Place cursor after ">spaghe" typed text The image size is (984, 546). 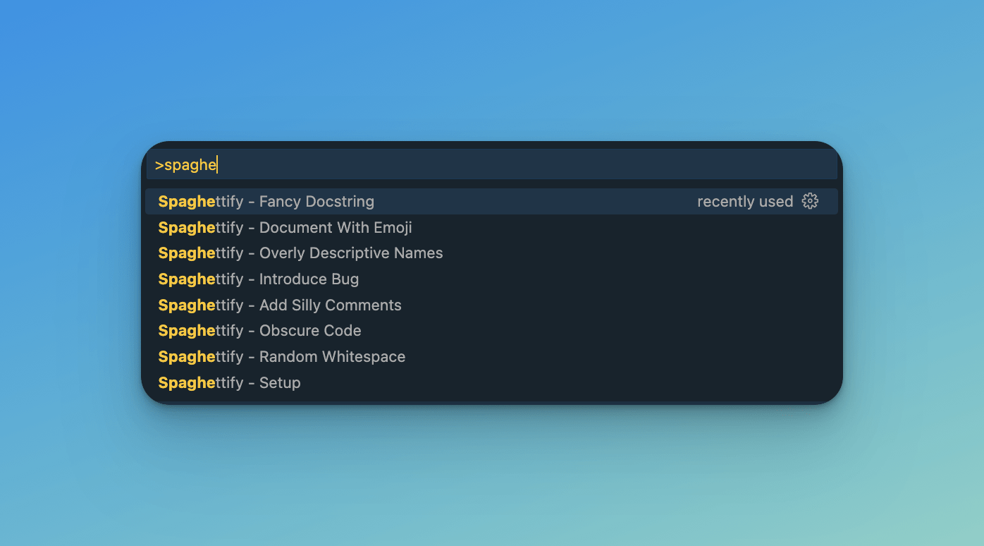tap(217, 165)
